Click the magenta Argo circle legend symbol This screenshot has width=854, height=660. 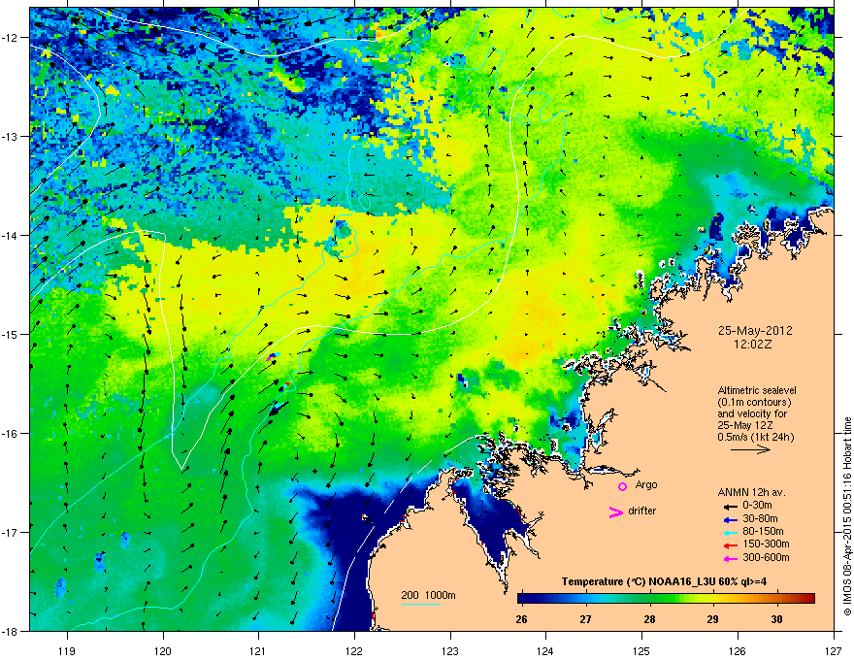622,486
